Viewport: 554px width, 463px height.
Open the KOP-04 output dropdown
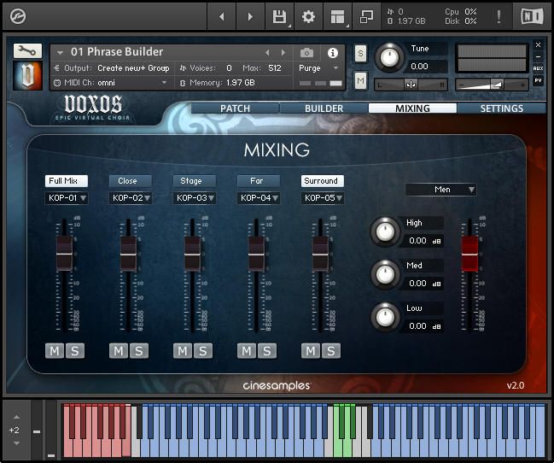[259, 198]
